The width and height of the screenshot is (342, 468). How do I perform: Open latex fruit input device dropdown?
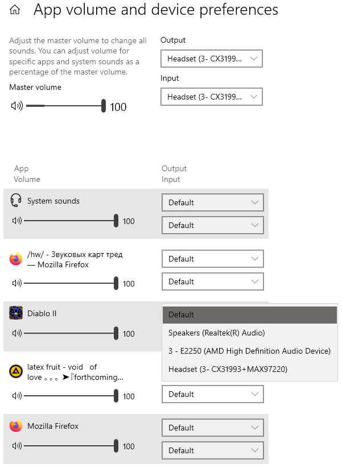point(213,394)
